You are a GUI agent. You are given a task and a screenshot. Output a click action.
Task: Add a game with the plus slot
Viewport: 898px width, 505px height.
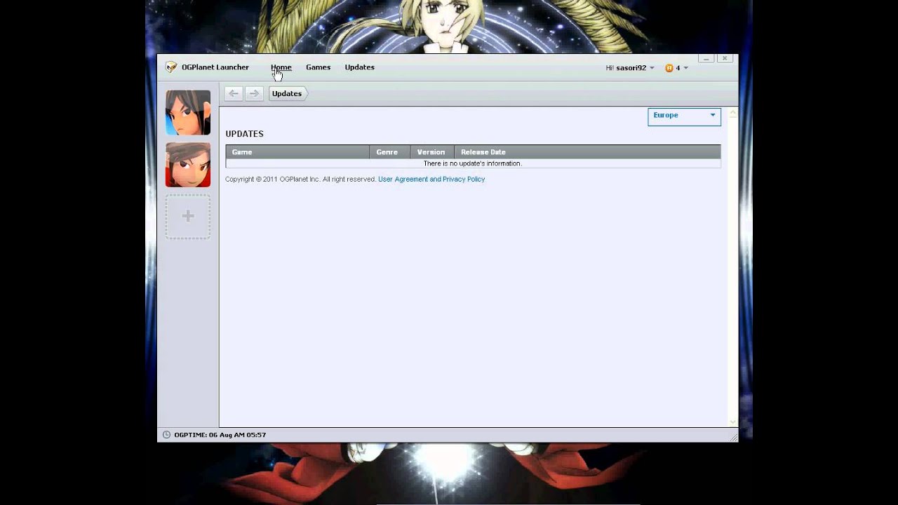pyautogui.click(x=188, y=217)
